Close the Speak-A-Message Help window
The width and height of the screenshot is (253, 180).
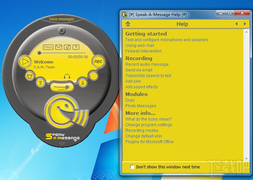[242, 13]
